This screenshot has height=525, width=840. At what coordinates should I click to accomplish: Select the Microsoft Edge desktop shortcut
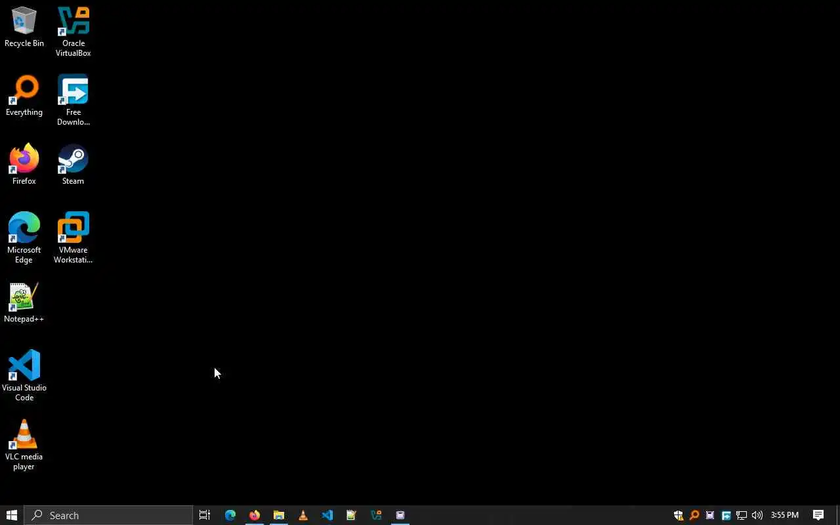[x=24, y=238]
